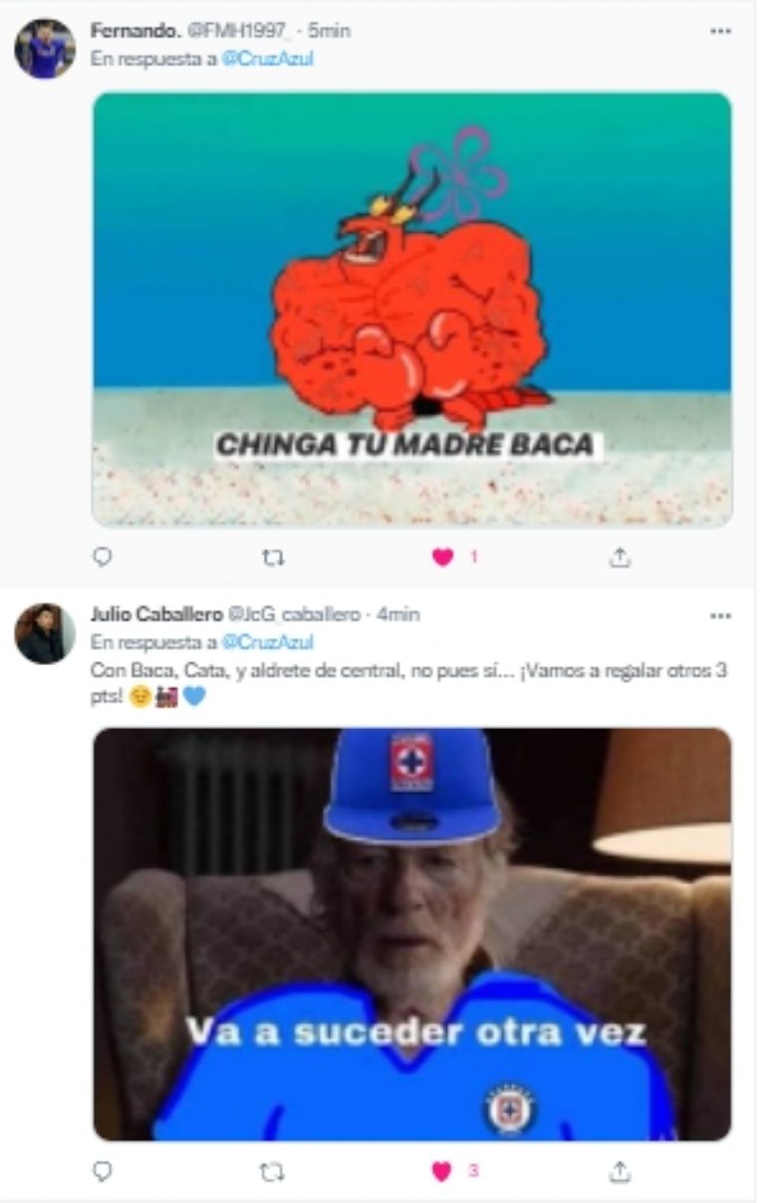Reply to Julio Caballero's tweet via comment icon

point(102,1172)
